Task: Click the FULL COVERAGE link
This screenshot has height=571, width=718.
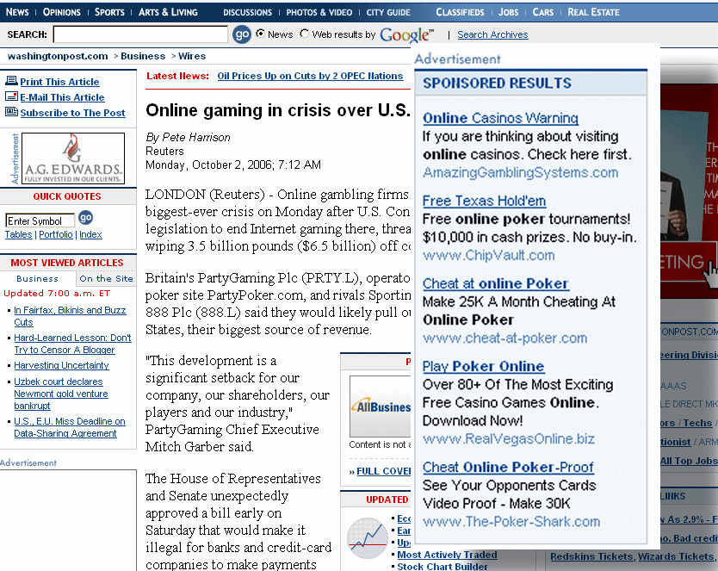Action: coord(384,471)
